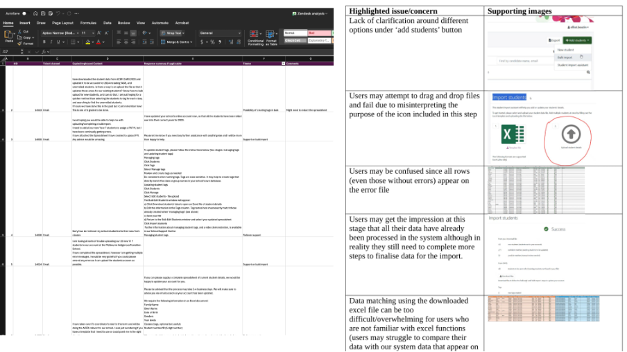Click the Borders icon
This screenshot has height=352, width=627.
pyautogui.click(x=74, y=42)
